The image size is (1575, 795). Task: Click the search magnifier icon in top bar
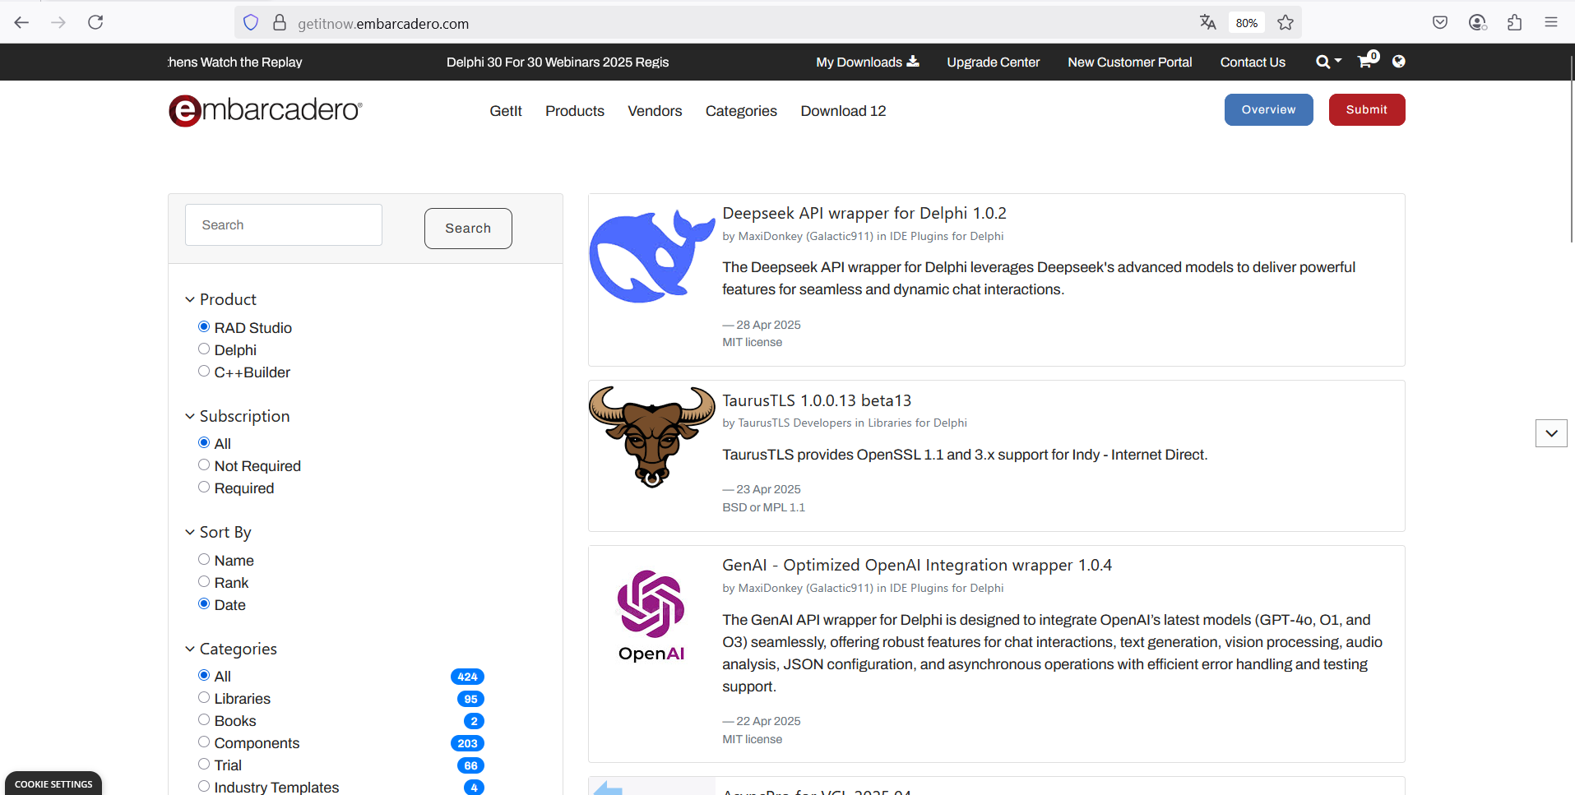[1323, 62]
